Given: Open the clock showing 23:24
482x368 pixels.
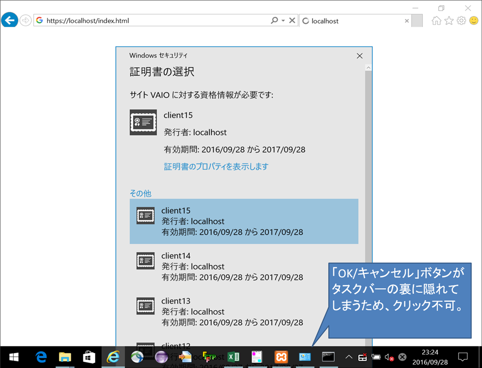Looking at the screenshot, I should point(430,357).
